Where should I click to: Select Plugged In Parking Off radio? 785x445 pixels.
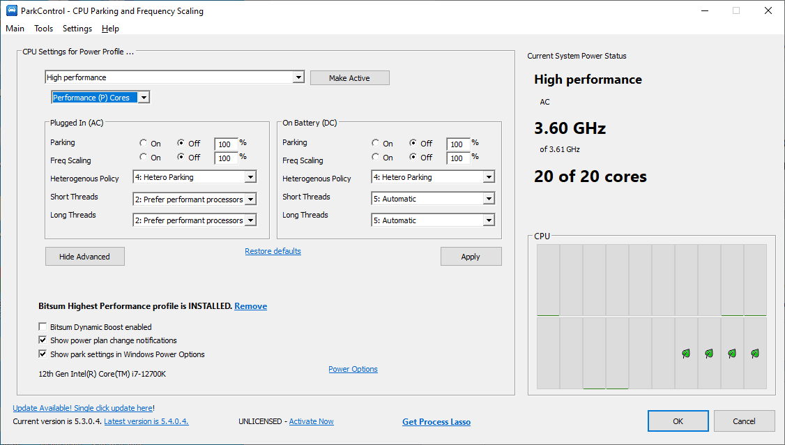coord(181,143)
